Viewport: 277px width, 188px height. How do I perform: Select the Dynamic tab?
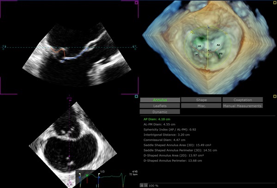pos(160,112)
